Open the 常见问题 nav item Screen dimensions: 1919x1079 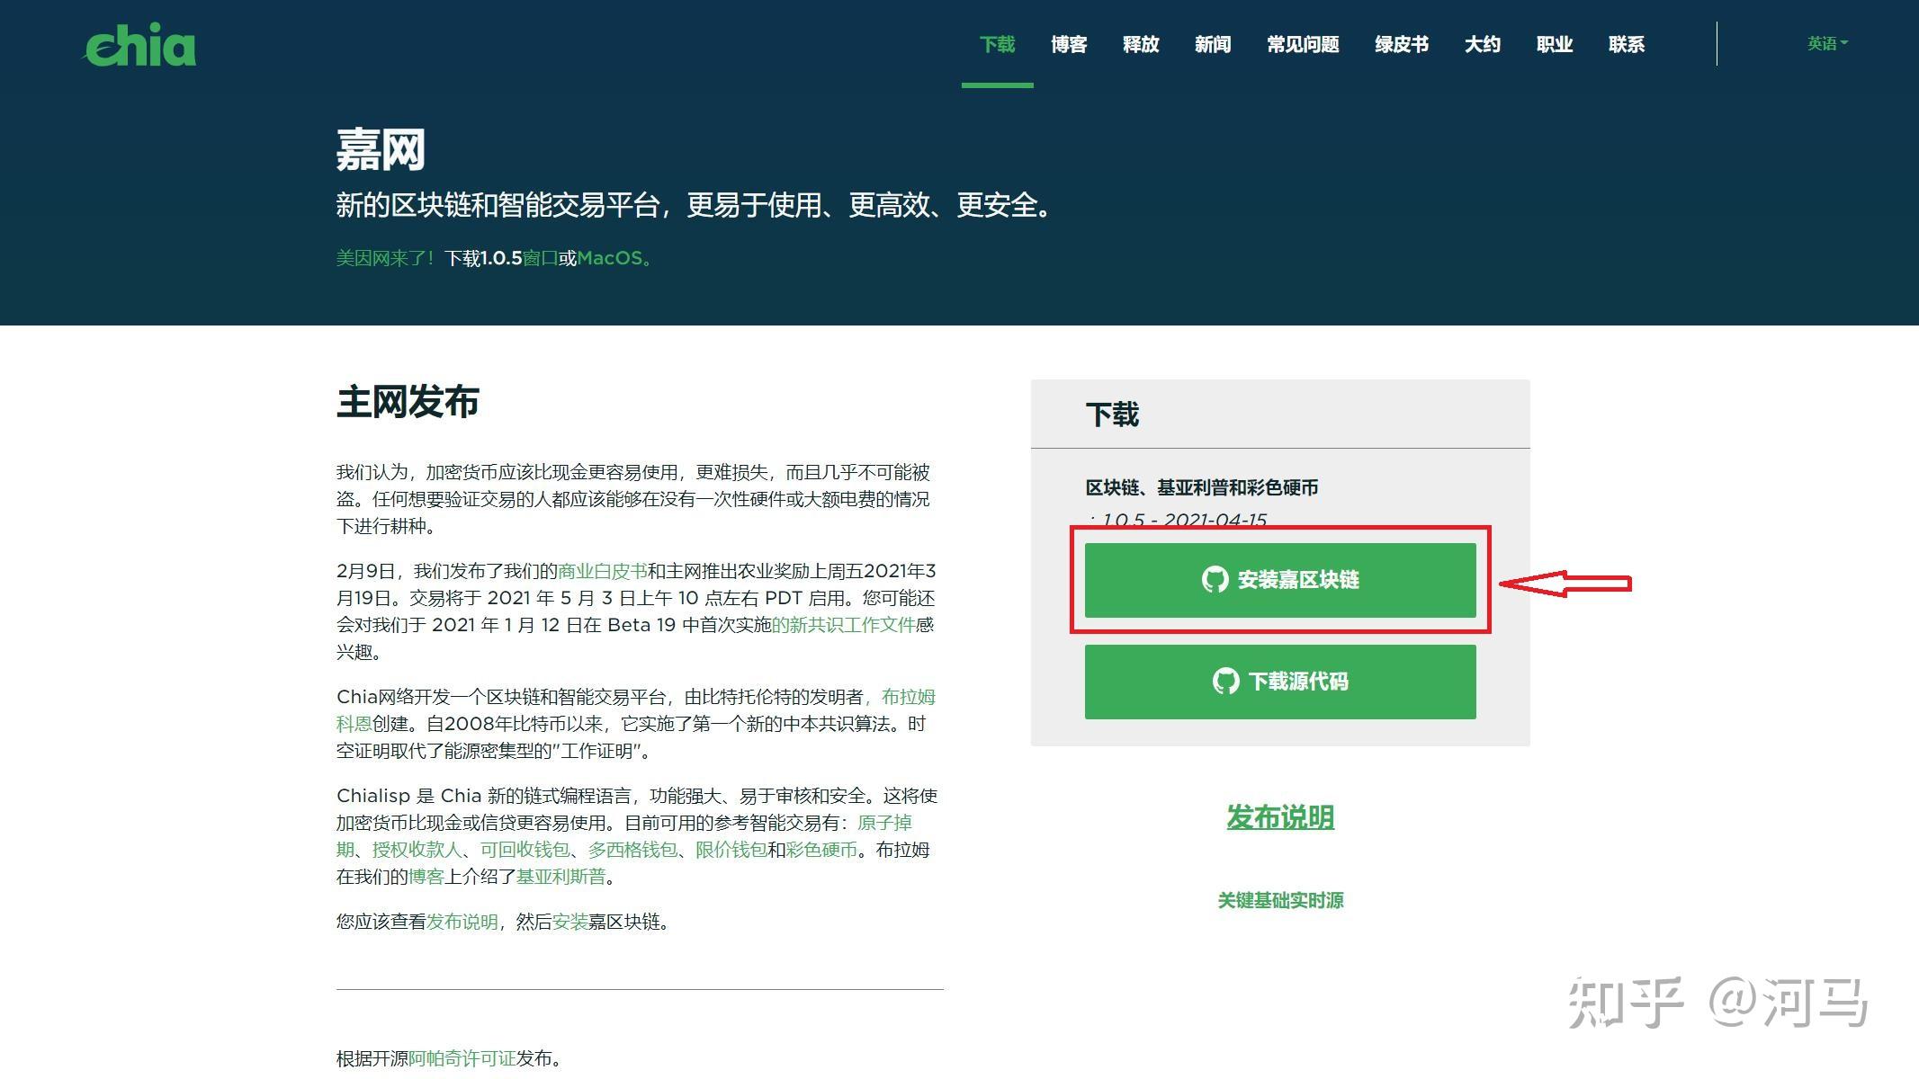coord(1303,44)
